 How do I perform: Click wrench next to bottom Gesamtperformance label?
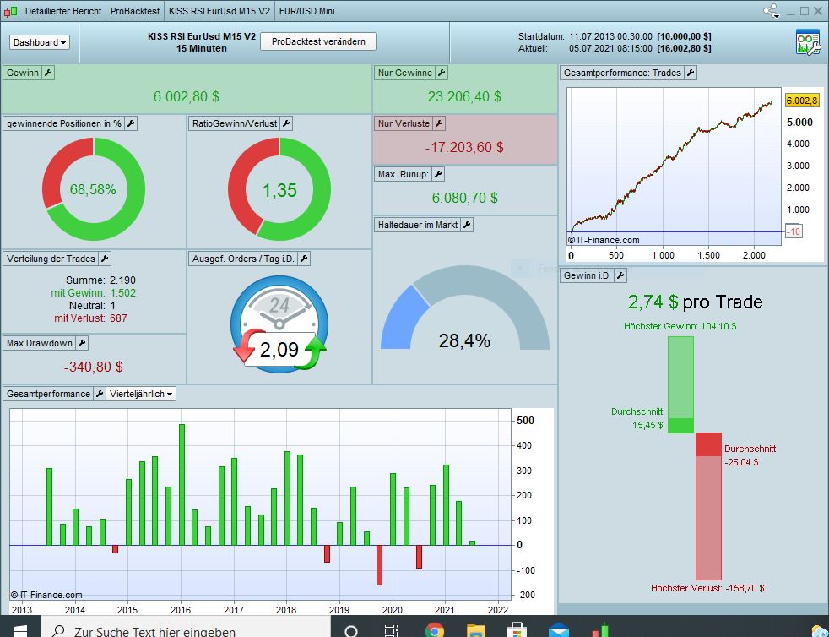[x=100, y=394]
